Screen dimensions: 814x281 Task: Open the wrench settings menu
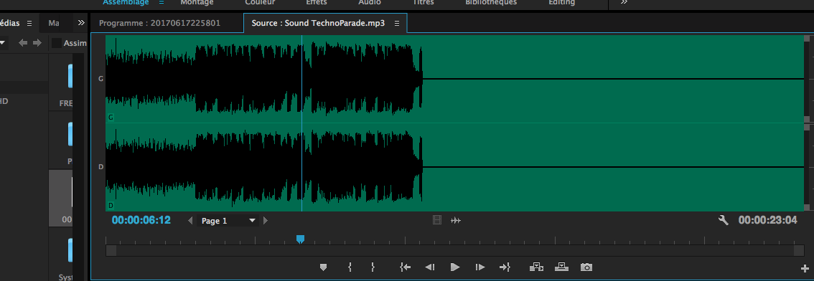point(723,220)
